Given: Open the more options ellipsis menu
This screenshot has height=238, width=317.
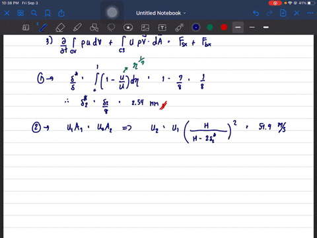Looking at the screenshot, I should 310,13.
